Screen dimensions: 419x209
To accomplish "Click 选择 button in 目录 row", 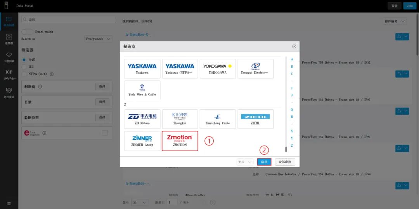I will (x=102, y=102).
